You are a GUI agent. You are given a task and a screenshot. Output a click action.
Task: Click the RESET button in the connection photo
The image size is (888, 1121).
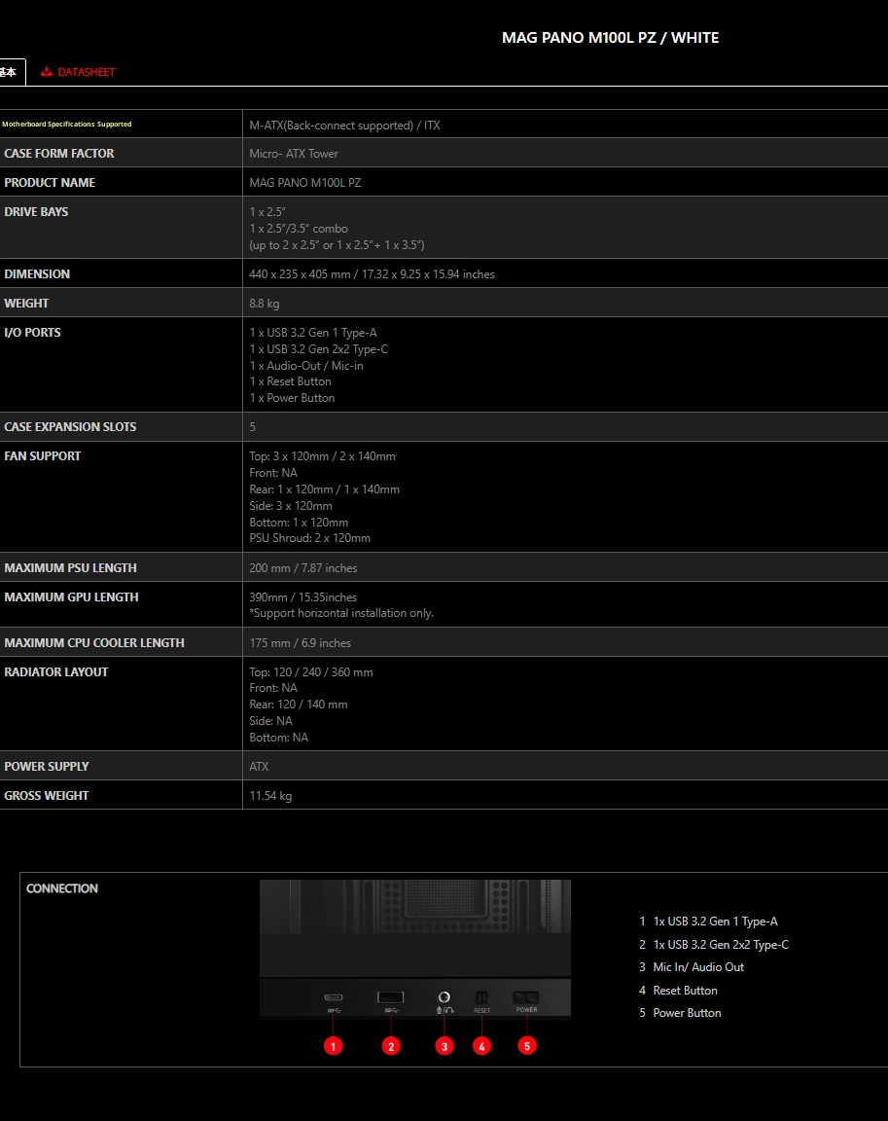[482, 997]
